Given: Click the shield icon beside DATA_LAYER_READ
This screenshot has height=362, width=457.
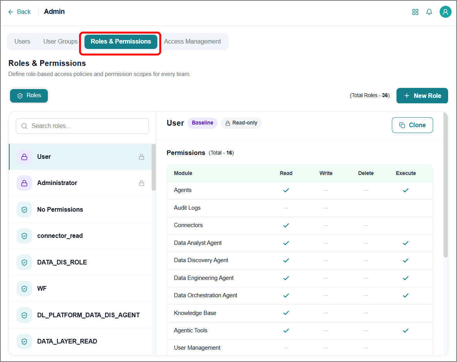Looking at the screenshot, I should coord(24,341).
